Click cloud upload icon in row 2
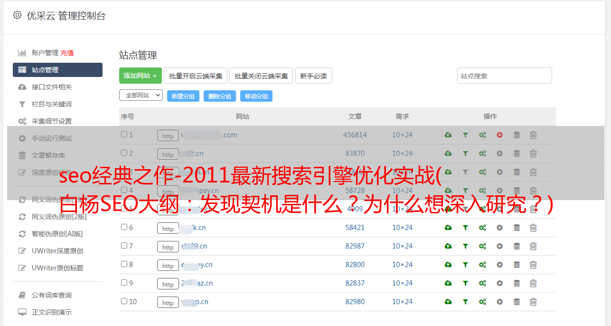 click(x=448, y=153)
